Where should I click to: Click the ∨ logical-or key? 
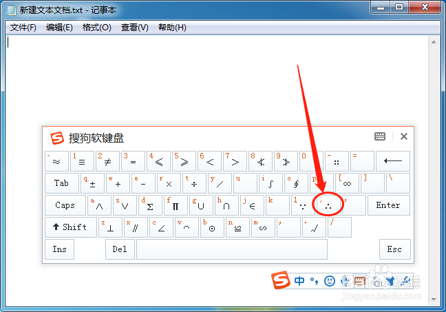(125, 205)
